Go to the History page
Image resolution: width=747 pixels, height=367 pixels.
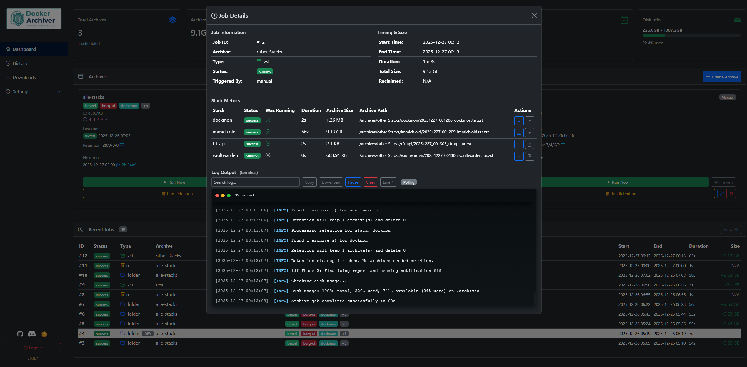tap(20, 63)
